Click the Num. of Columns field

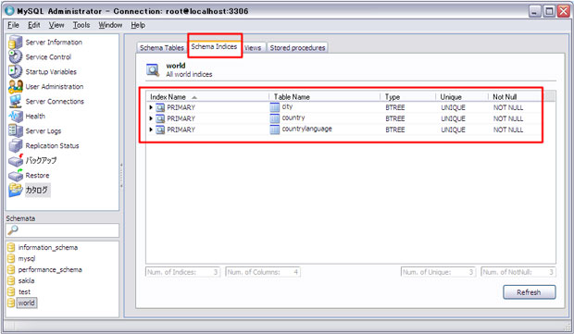(x=263, y=272)
